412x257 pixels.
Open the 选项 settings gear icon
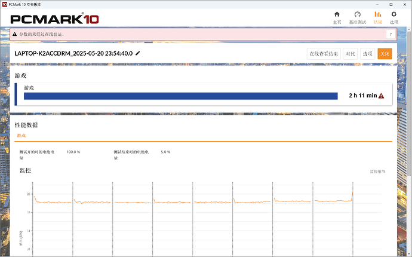pos(394,17)
